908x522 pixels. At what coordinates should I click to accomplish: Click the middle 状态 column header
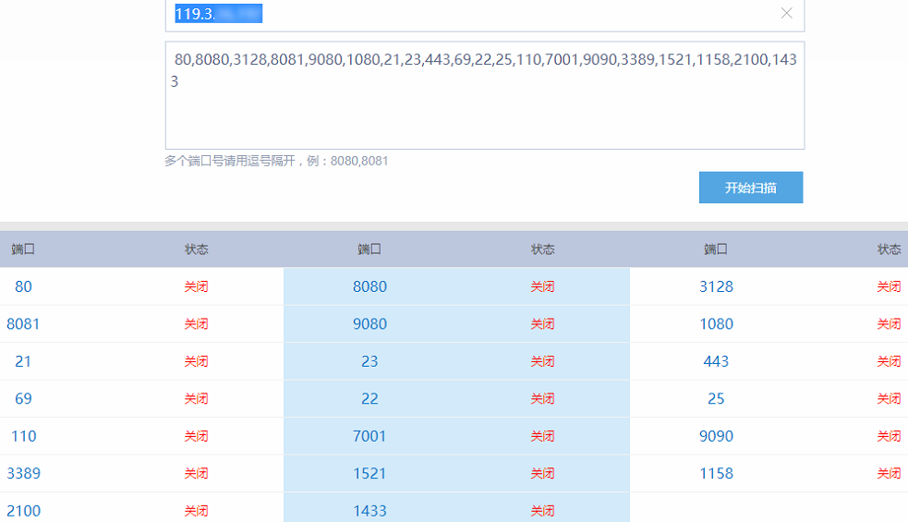point(542,249)
